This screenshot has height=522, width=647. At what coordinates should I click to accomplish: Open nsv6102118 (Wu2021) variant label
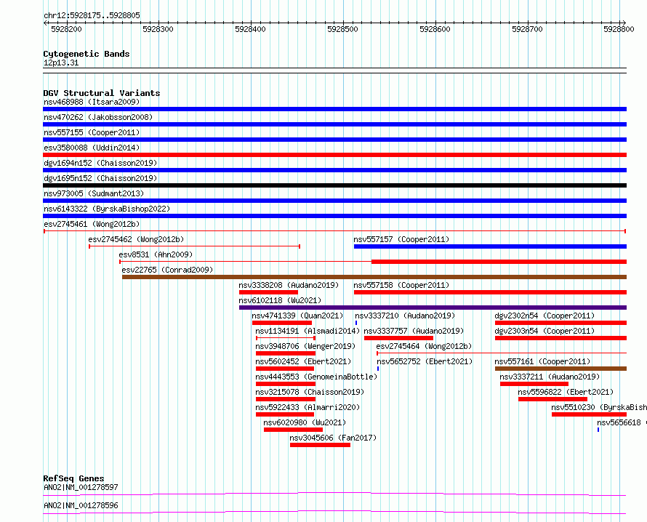(x=280, y=300)
